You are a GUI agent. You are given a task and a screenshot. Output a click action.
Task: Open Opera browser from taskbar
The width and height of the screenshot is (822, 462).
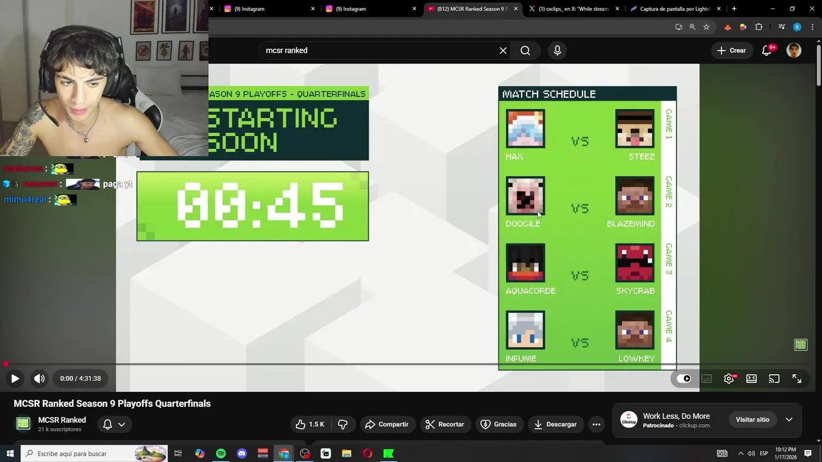pos(367,454)
